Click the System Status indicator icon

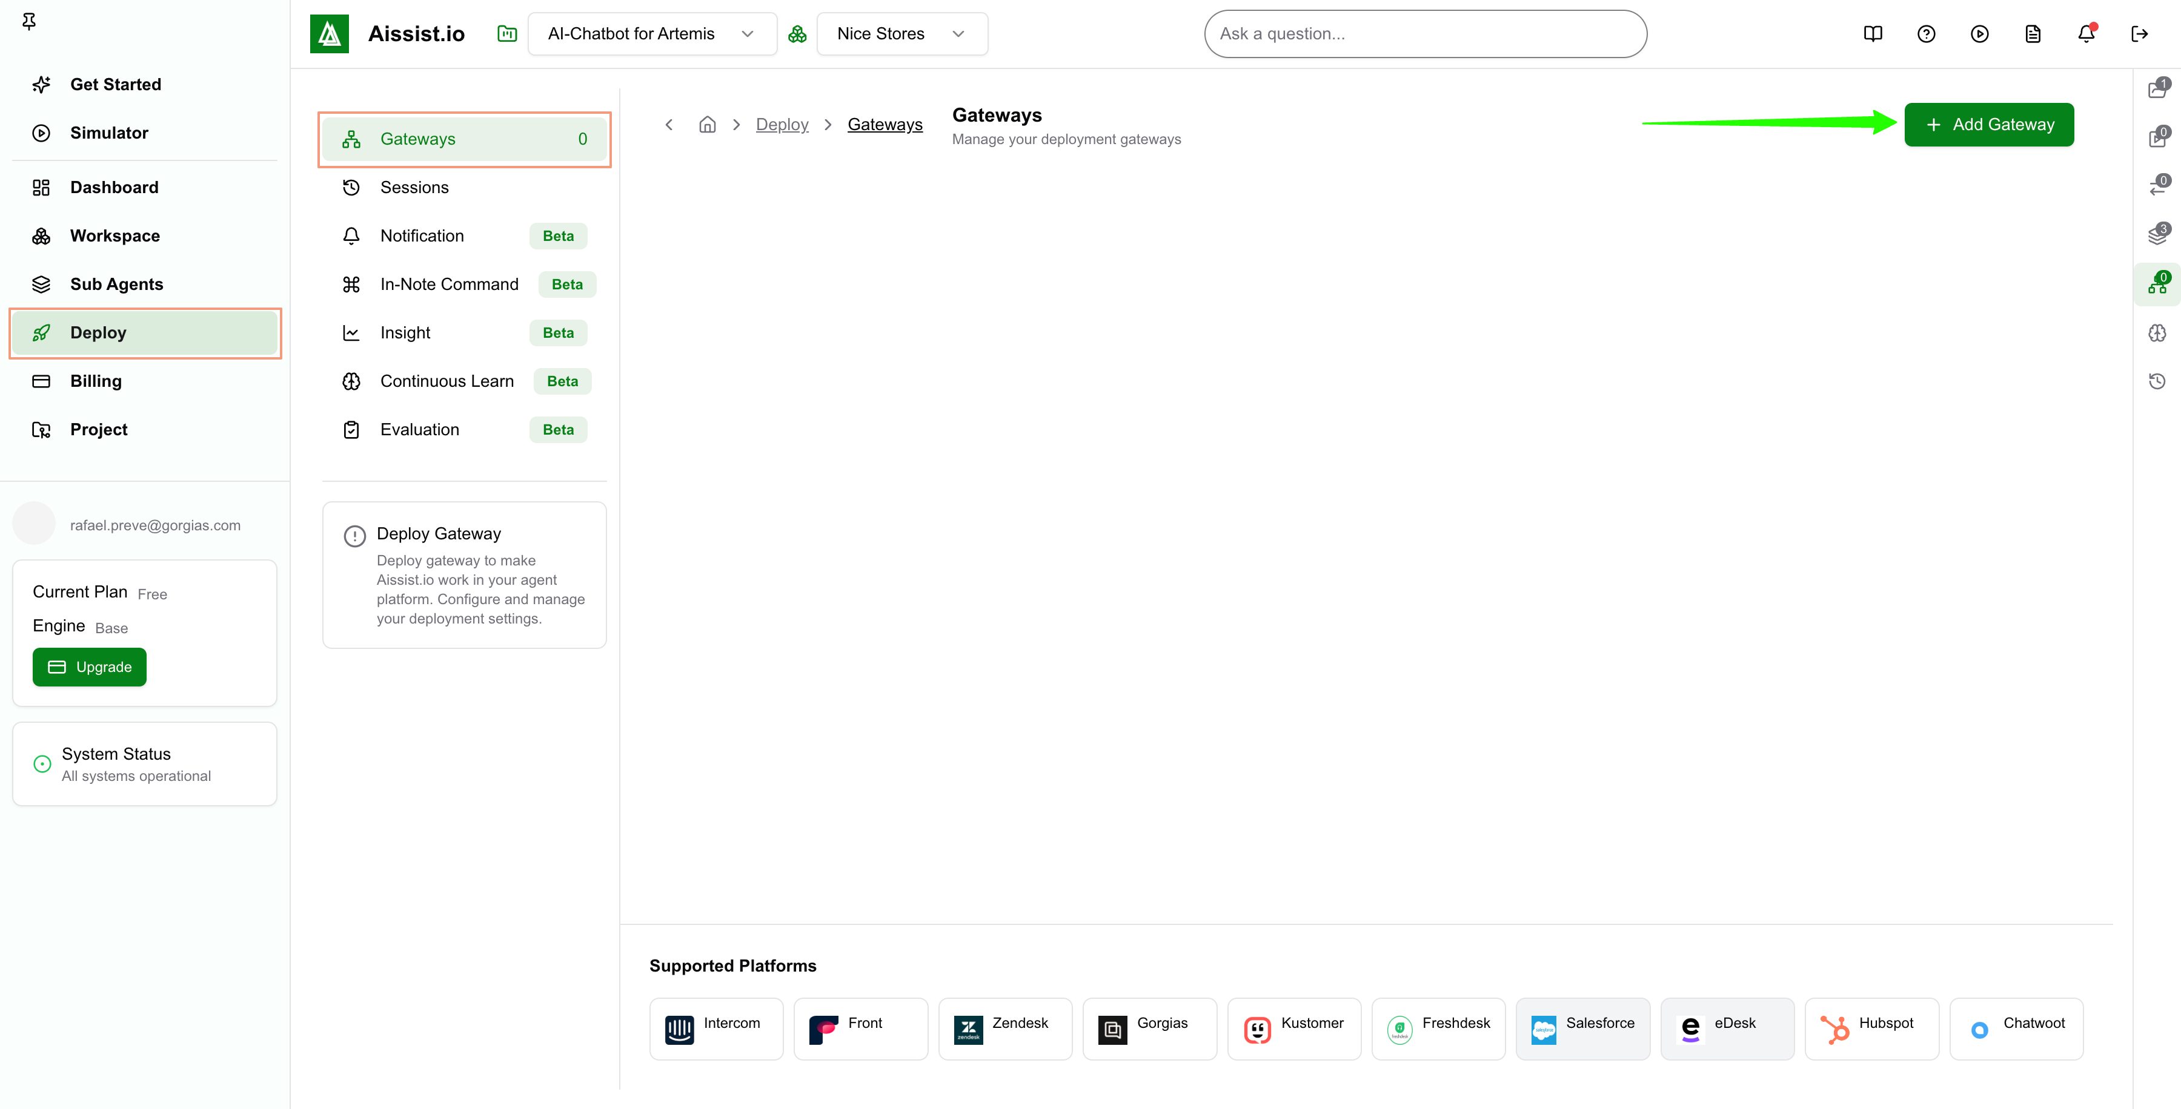(41, 764)
